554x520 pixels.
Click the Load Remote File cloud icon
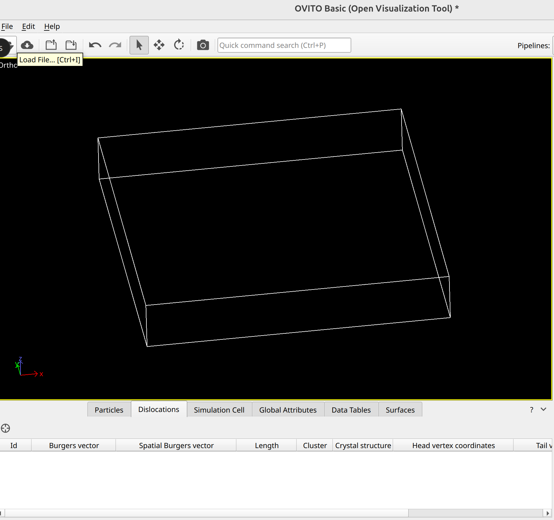coord(27,45)
